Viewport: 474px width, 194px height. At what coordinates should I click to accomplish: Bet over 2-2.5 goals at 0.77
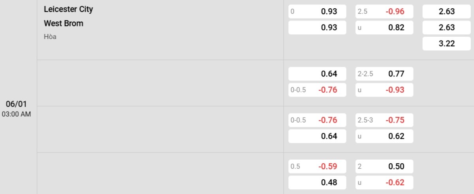[x=384, y=74]
